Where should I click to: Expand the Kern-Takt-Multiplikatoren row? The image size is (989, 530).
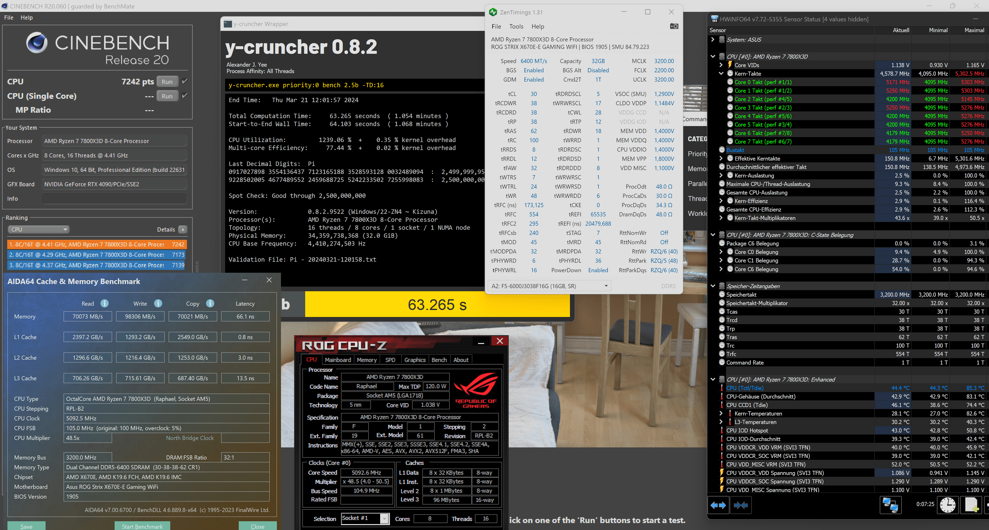[721, 218]
